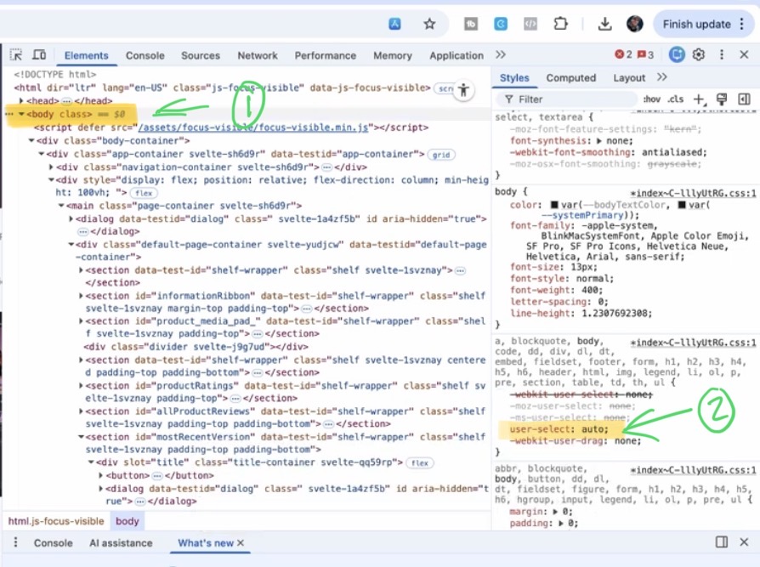Open the more options three-dot menu
The width and height of the screenshot is (760, 567).
[720, 54]
